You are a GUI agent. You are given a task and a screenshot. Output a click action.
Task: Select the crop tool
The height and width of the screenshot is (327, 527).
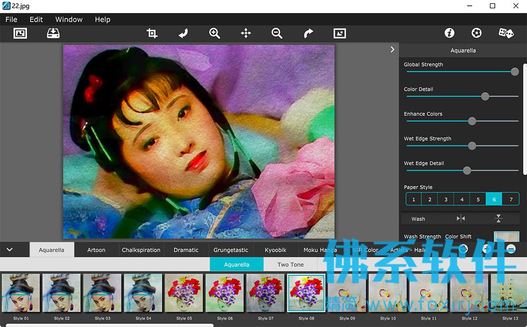point(152,33)
